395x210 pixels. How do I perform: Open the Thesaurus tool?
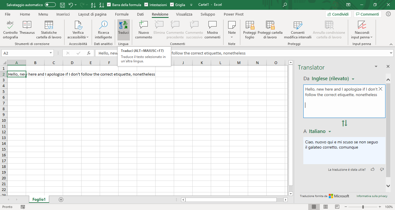[x=27, y=28]
